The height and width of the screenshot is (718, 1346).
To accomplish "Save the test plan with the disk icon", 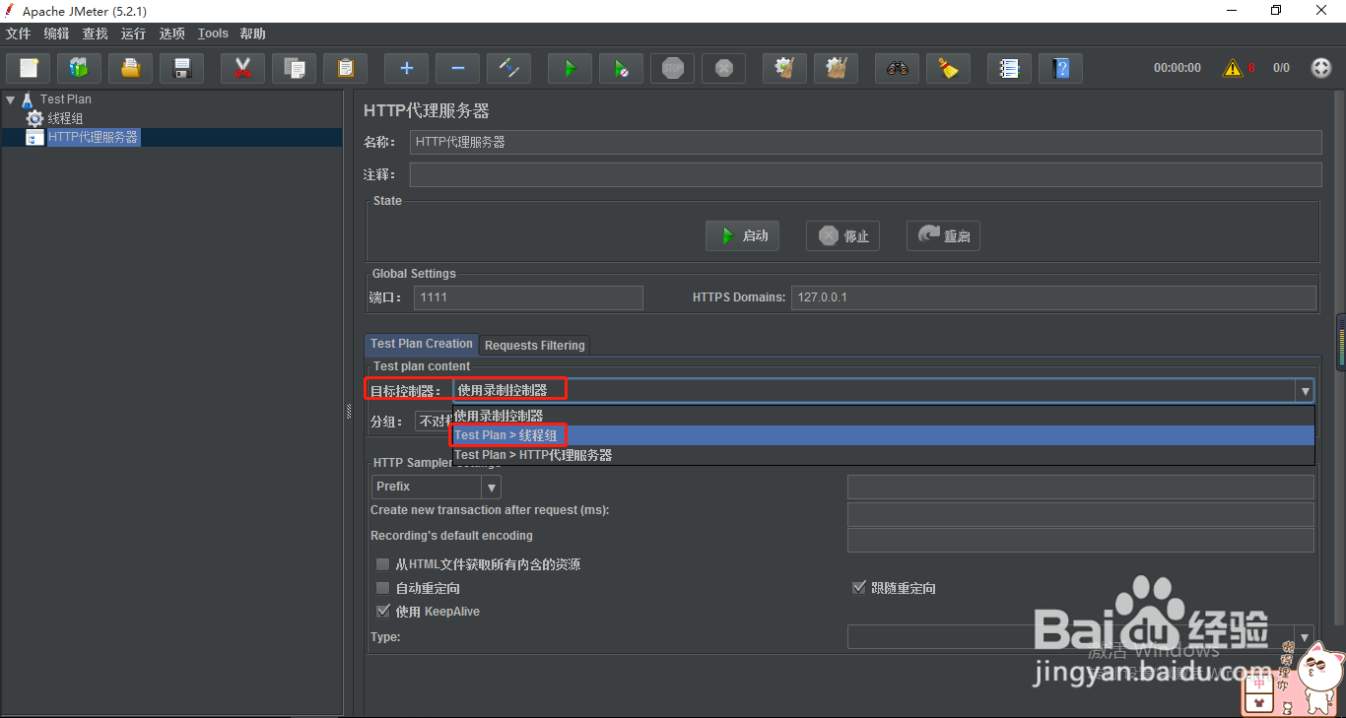I will pos(182,68).
